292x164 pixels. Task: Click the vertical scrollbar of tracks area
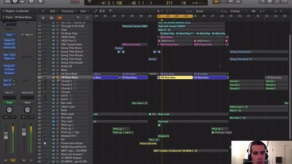(290, 87)
